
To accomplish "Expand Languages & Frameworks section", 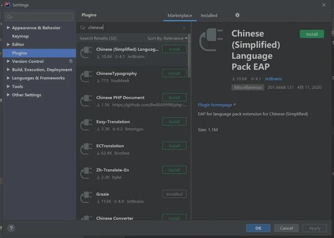I will coord(8,78).
